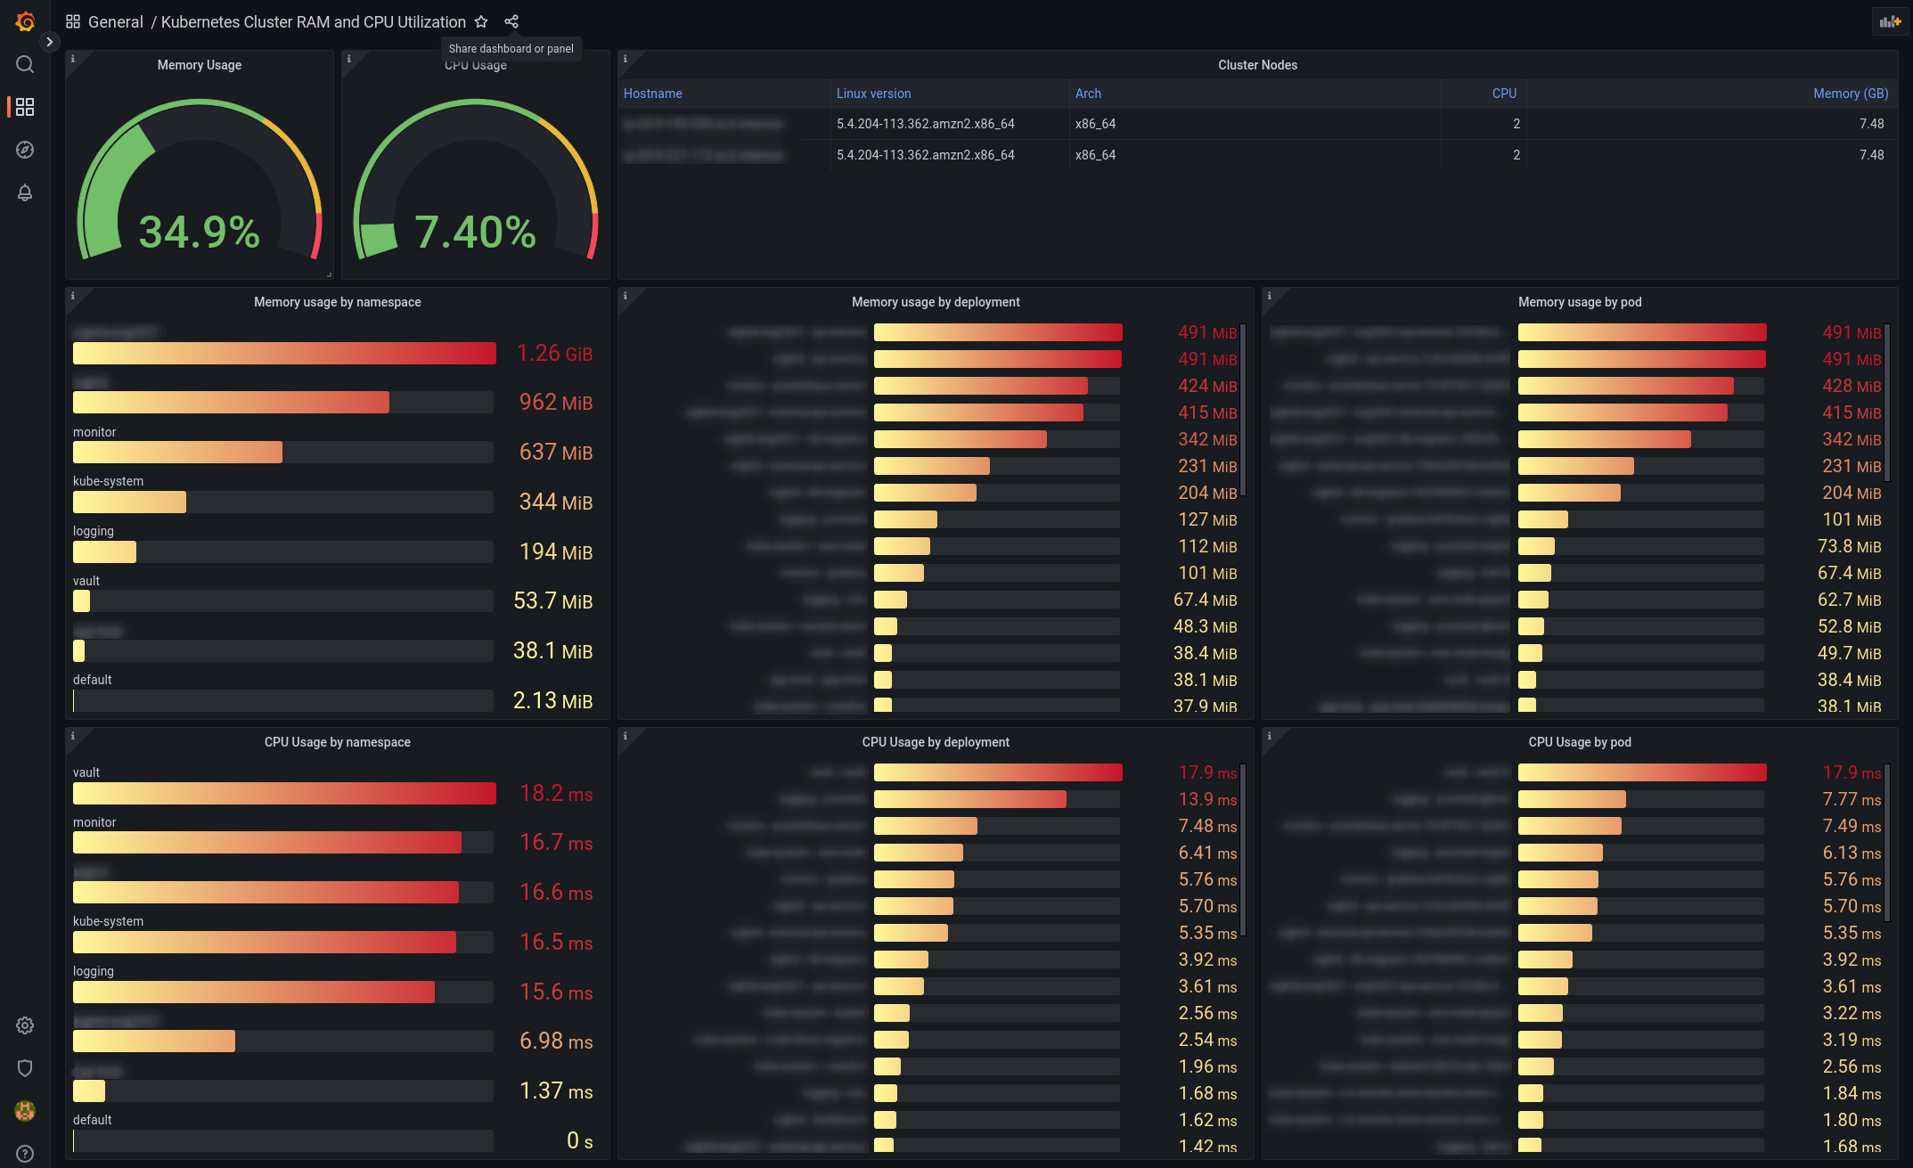The width and height of the screenshot is (1913, 1168).
Task: Open the Server Admin shield icon
Action: pos(25,1068)
